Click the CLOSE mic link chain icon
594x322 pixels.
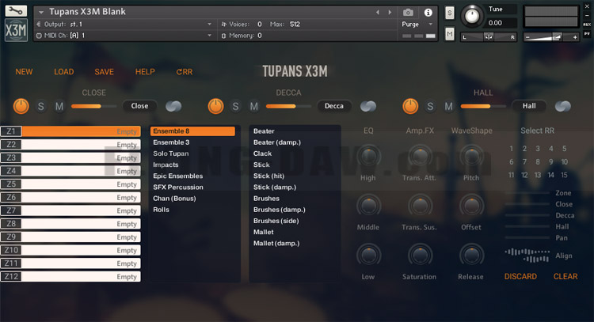click(x=174, y=106)
